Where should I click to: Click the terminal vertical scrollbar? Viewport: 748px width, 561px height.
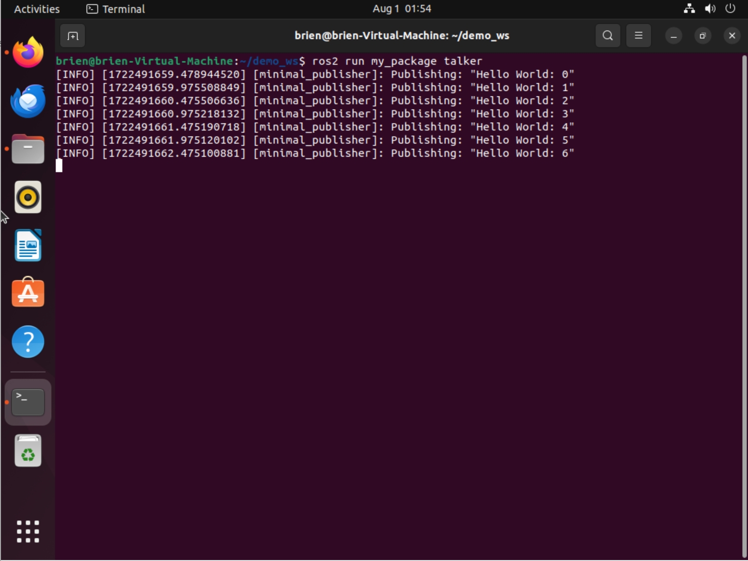click(x=744, y=292)
